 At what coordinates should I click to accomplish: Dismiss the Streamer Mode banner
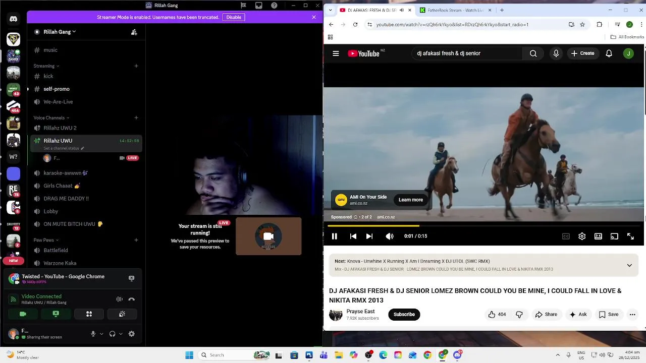pos(314,17)
